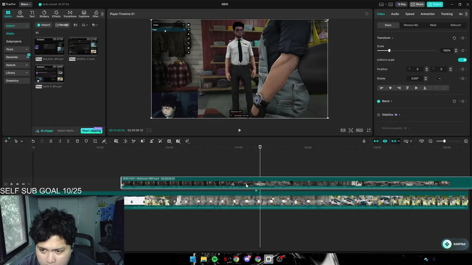Image resolution: width=472 pixels, height=265 pixels.
Task: Zoom out the timeline
Action: (x=430, y=141)
